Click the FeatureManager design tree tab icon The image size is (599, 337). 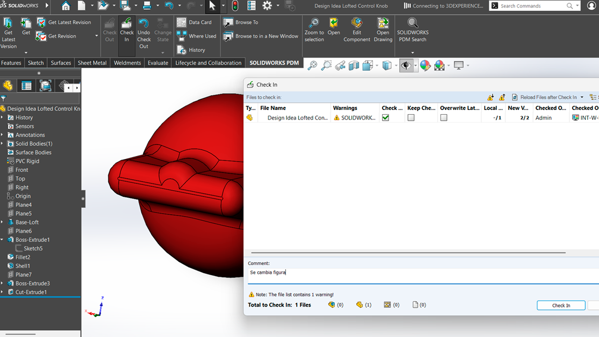(x=7, y=86)
